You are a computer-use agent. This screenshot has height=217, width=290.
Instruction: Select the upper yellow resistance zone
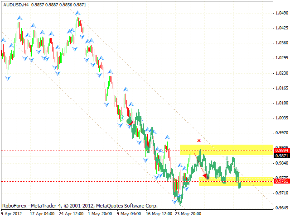click(x=227, y=150)
